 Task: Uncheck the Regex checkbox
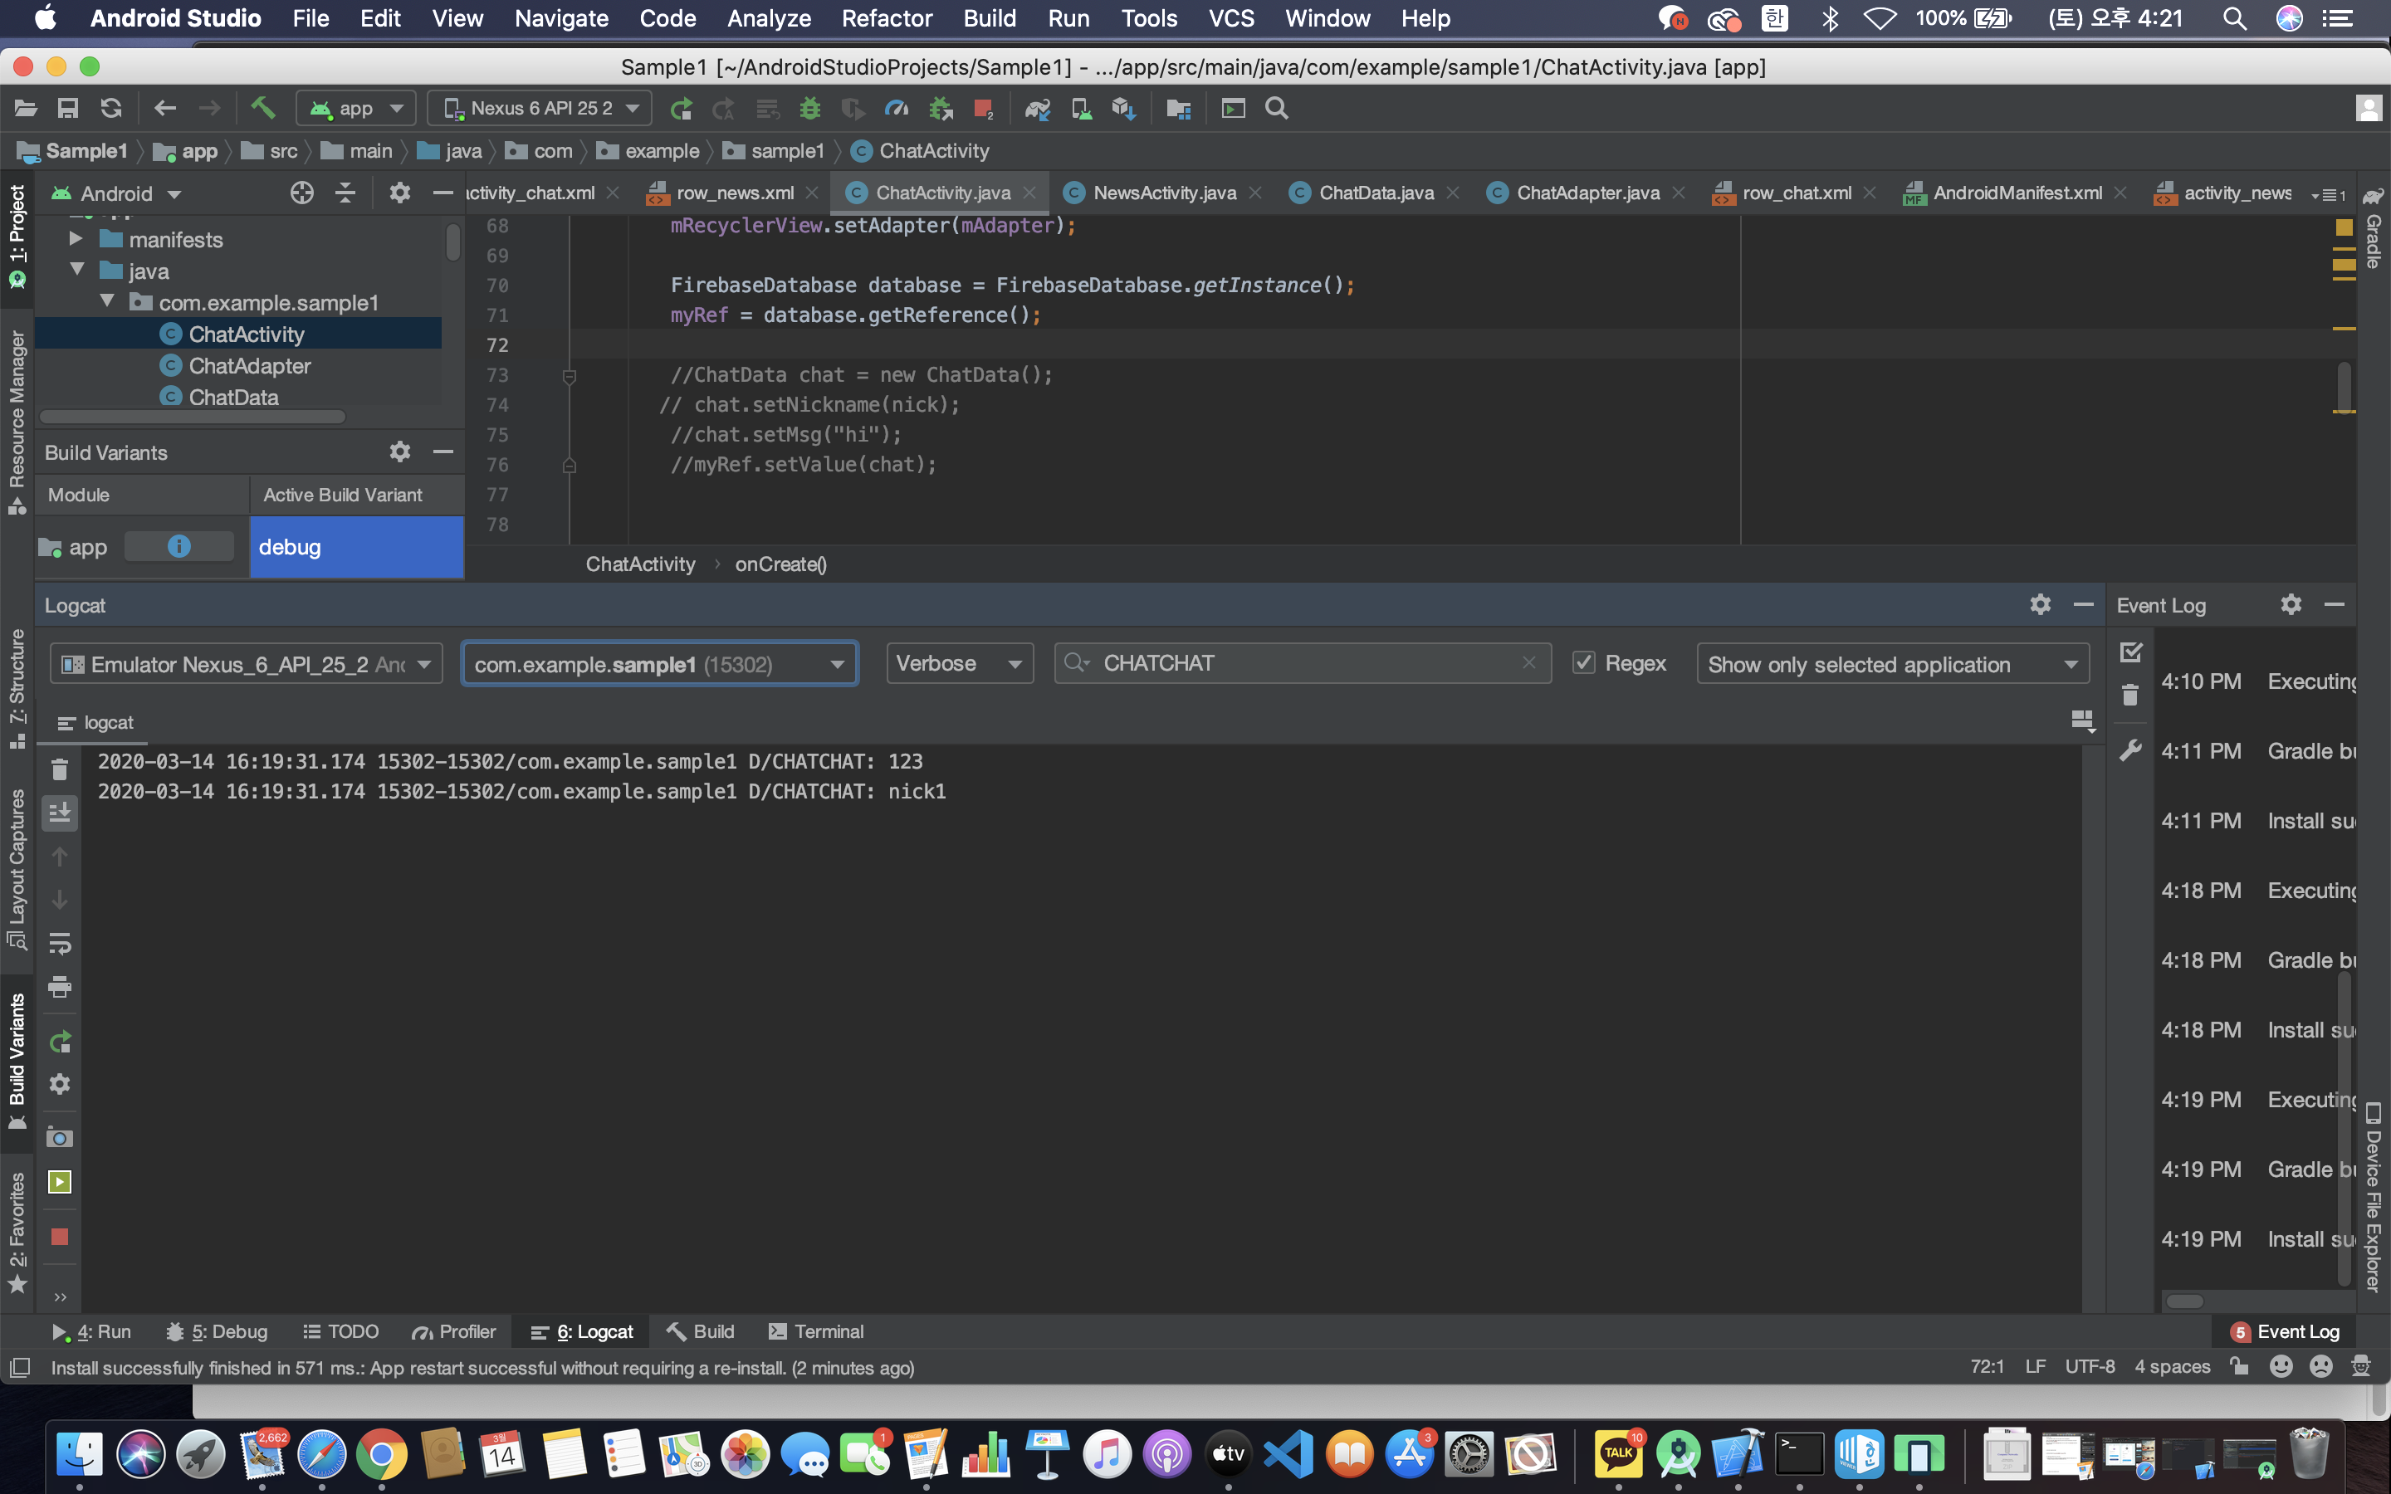tap(1584, 663)
